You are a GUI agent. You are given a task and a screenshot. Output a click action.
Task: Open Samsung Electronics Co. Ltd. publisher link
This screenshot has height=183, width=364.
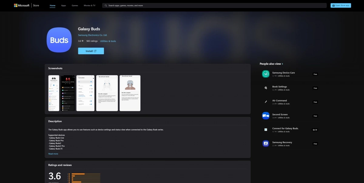click(93, 35)
